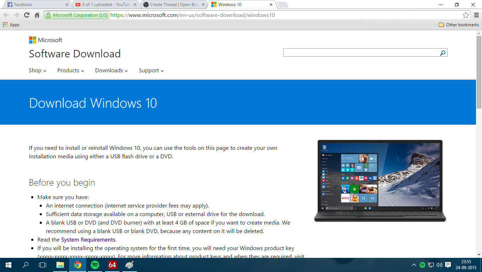Click the URL in the address bar

(x=193, y=15)
